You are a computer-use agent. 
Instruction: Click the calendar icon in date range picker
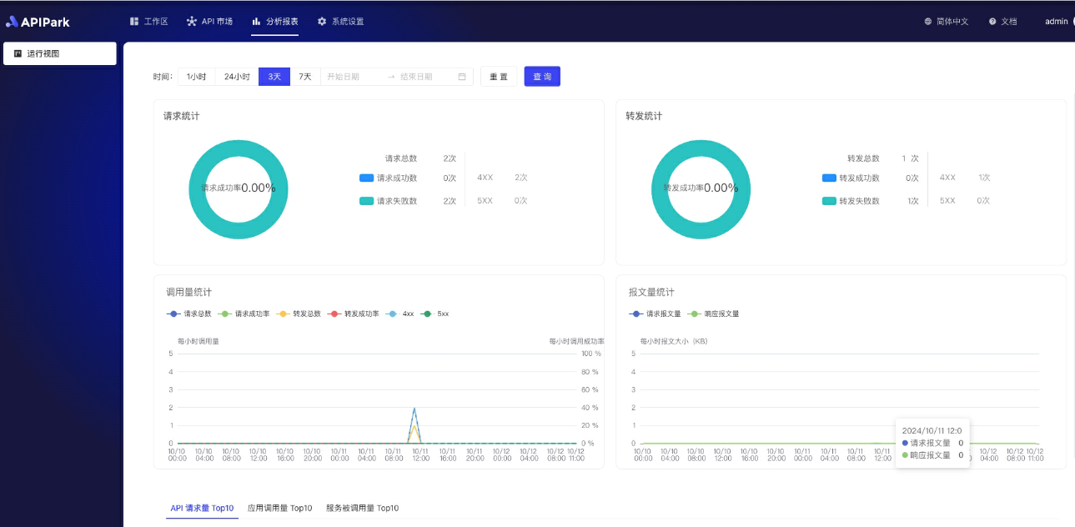(462, 77)
